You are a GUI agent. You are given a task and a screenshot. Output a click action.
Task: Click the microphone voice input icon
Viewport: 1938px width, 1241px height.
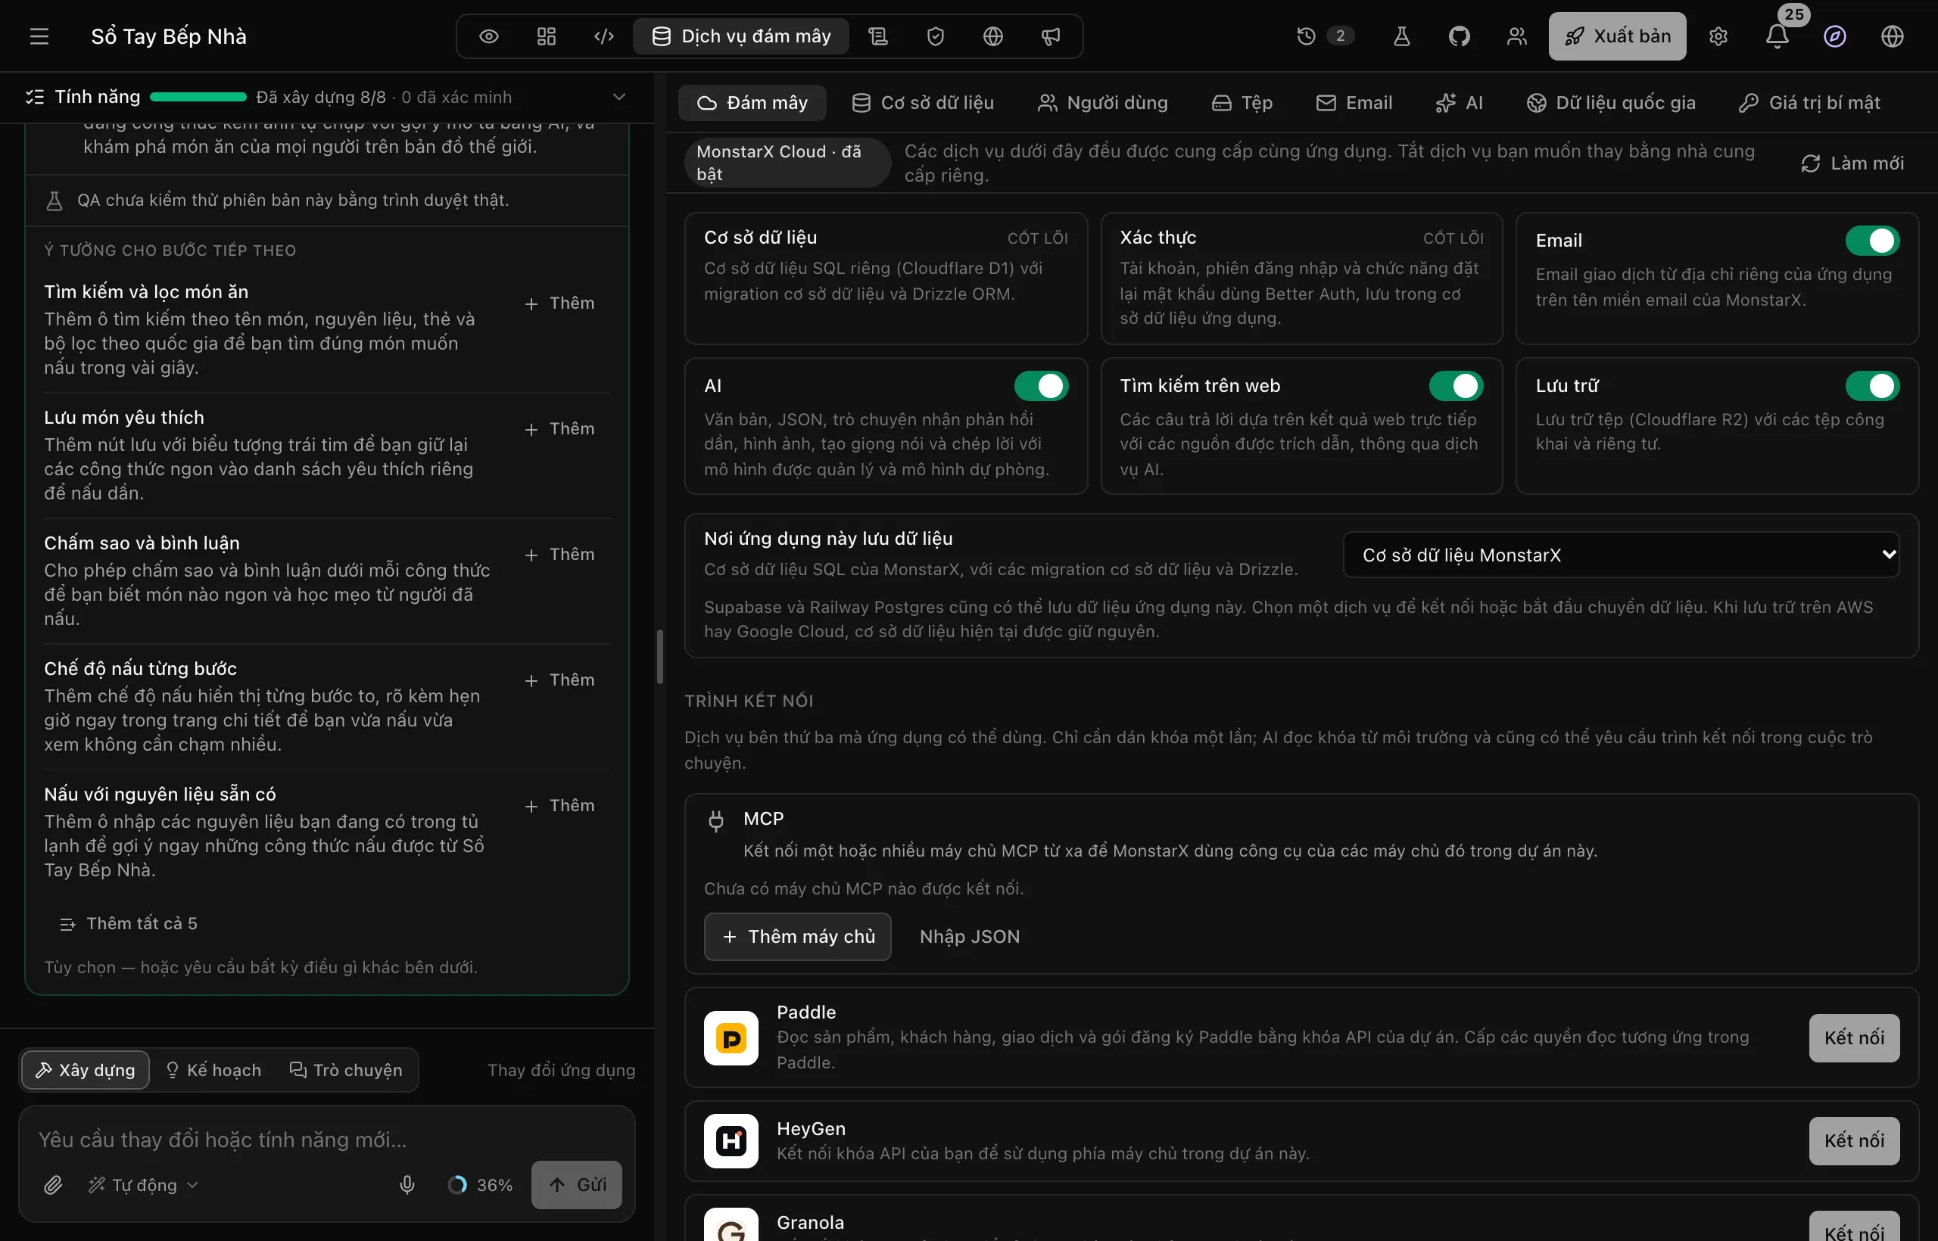point(407,1184)
